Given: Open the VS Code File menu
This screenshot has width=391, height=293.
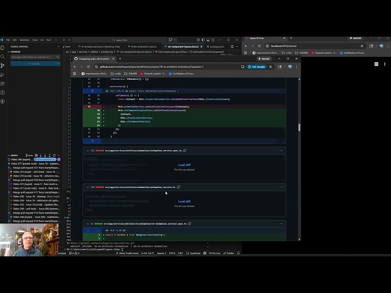Looking at the screenshot, I should click(8, 40).
